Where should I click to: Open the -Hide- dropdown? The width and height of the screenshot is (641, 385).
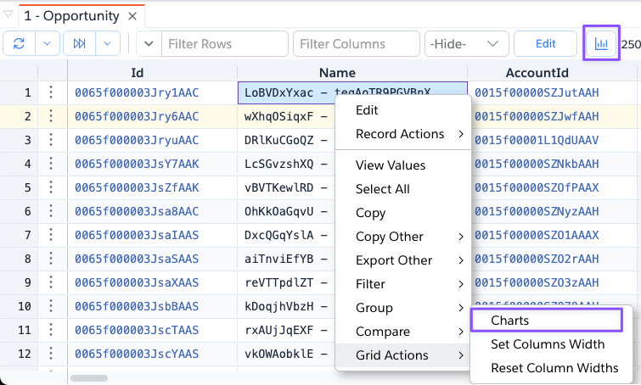tap(466, 43)
